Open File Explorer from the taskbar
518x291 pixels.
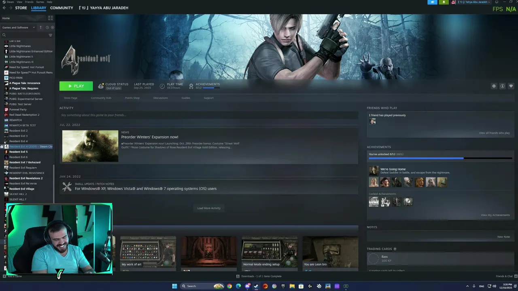(x=292, y=286)
